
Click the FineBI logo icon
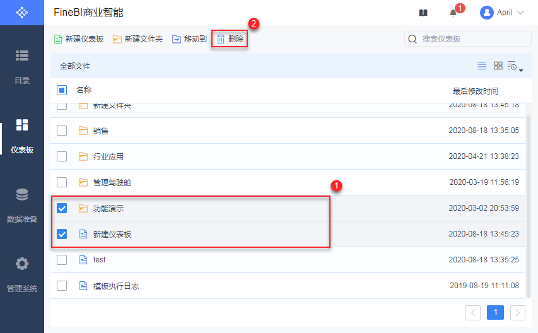coord(22,13)
